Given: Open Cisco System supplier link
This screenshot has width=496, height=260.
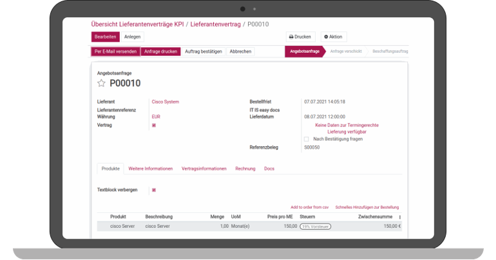Looking at the screenshot, I should tap(165, 102).
